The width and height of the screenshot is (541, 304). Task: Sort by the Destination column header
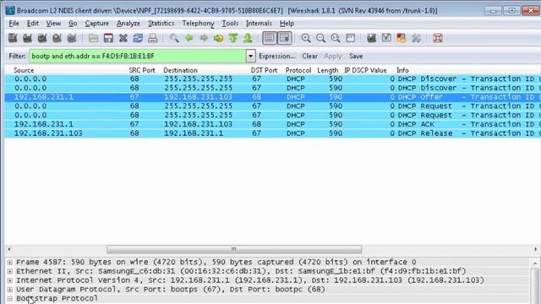(x=180, y=70)
